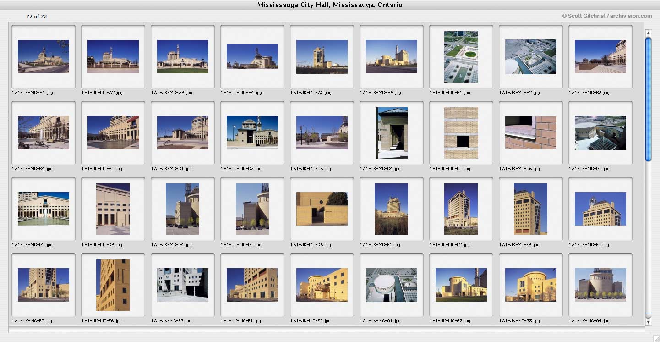Image resolution: width=660 pixels, height=342 pixels.
Task: Open thumbnail 1A1-JK-MC-E1.jpg
Action: (392, 209)
